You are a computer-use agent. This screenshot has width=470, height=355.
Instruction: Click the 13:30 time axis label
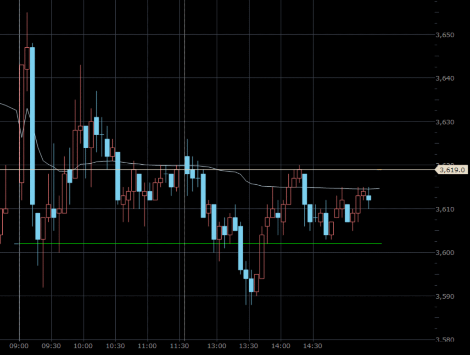tap(248, 346)
